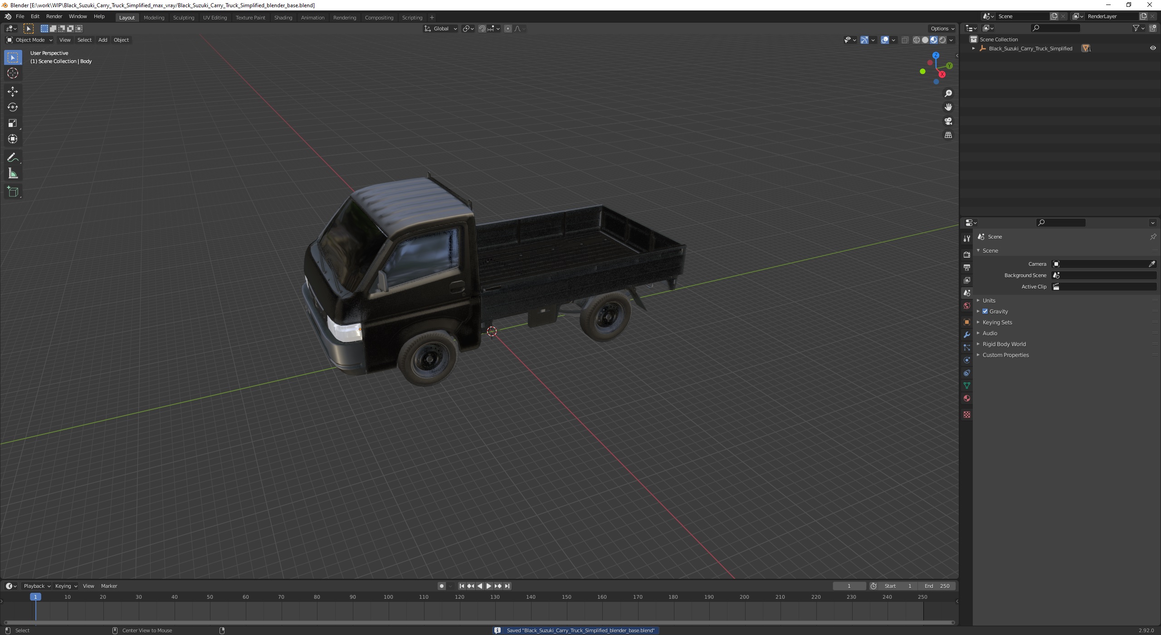
Task: Open the Modifier properties wrench tab
Action: coord(967,335)
